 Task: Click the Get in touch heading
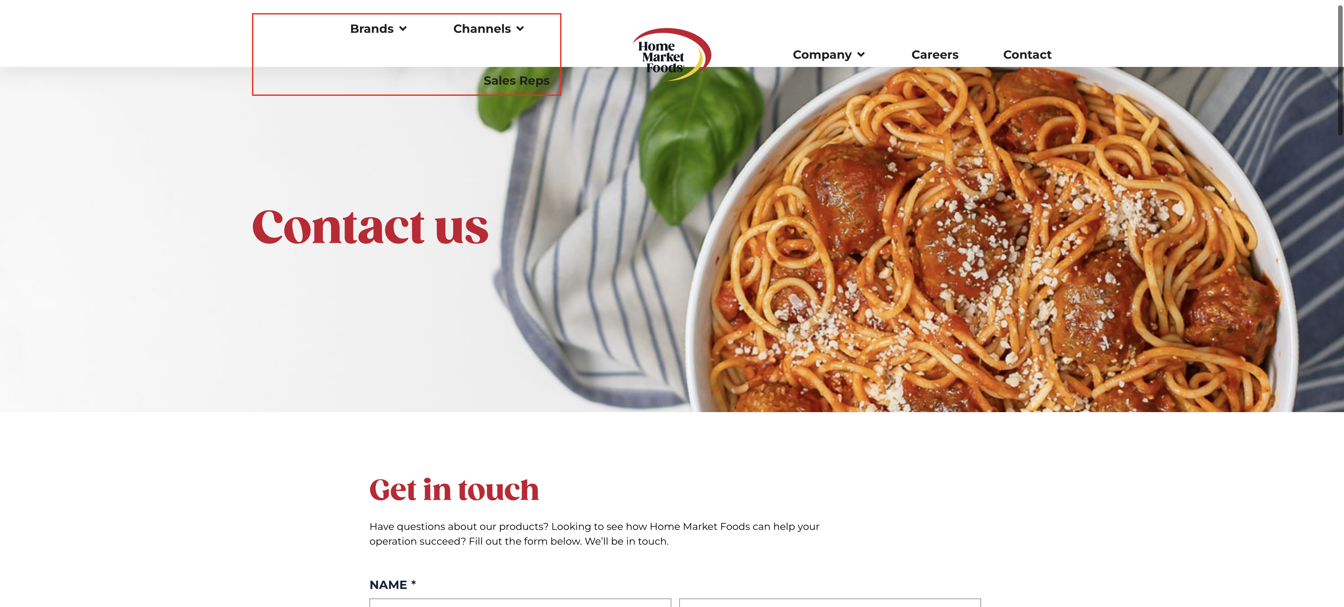tap(454, 490)
